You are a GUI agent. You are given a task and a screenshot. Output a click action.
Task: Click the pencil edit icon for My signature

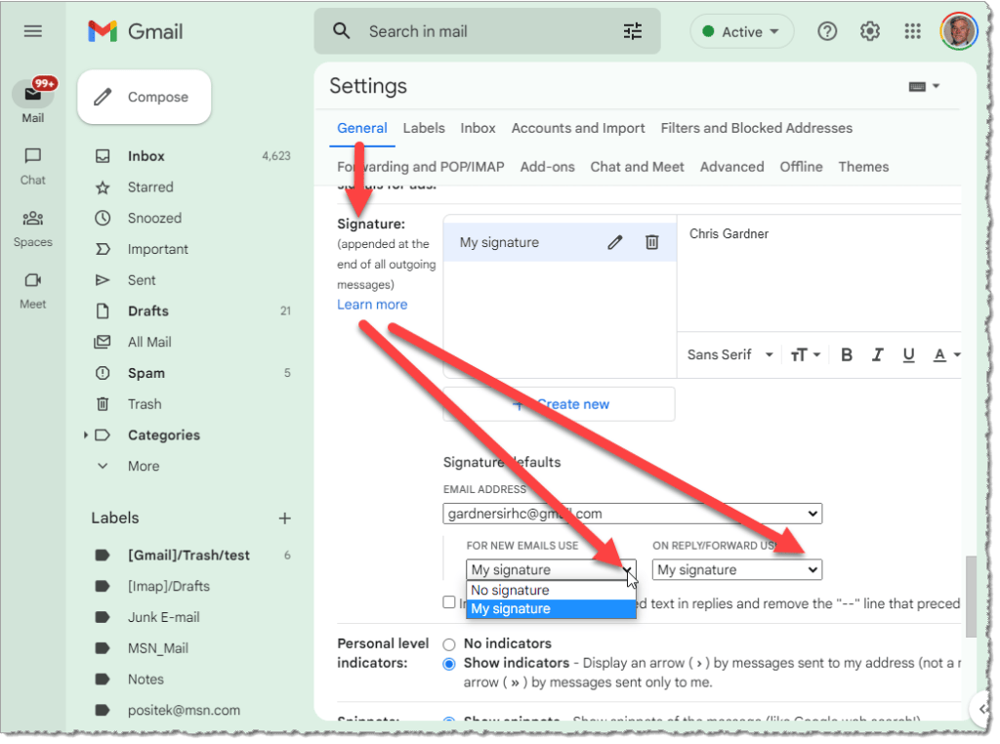614,243
